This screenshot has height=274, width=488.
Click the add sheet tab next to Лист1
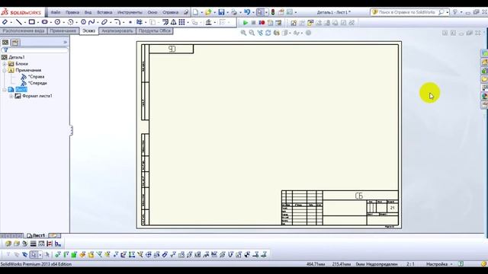click(x=54, y=235)
